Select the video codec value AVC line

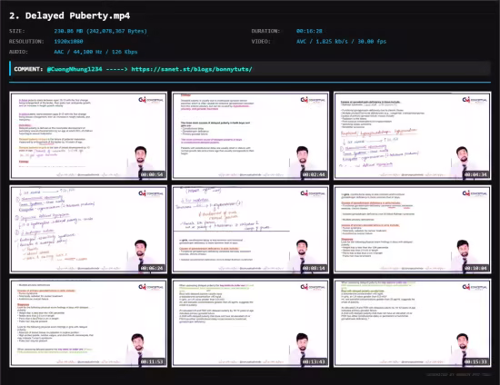(341, 42)
